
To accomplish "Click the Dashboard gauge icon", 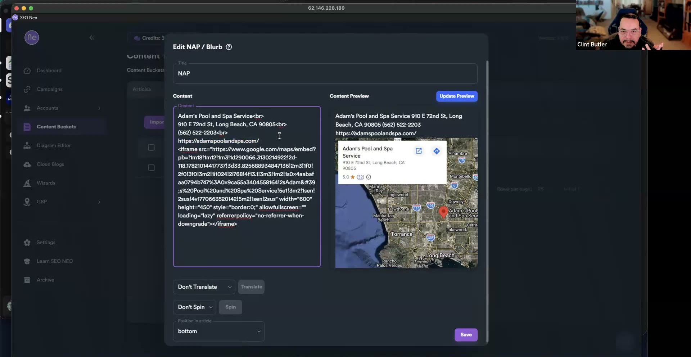I will click(x=27, y=71).
